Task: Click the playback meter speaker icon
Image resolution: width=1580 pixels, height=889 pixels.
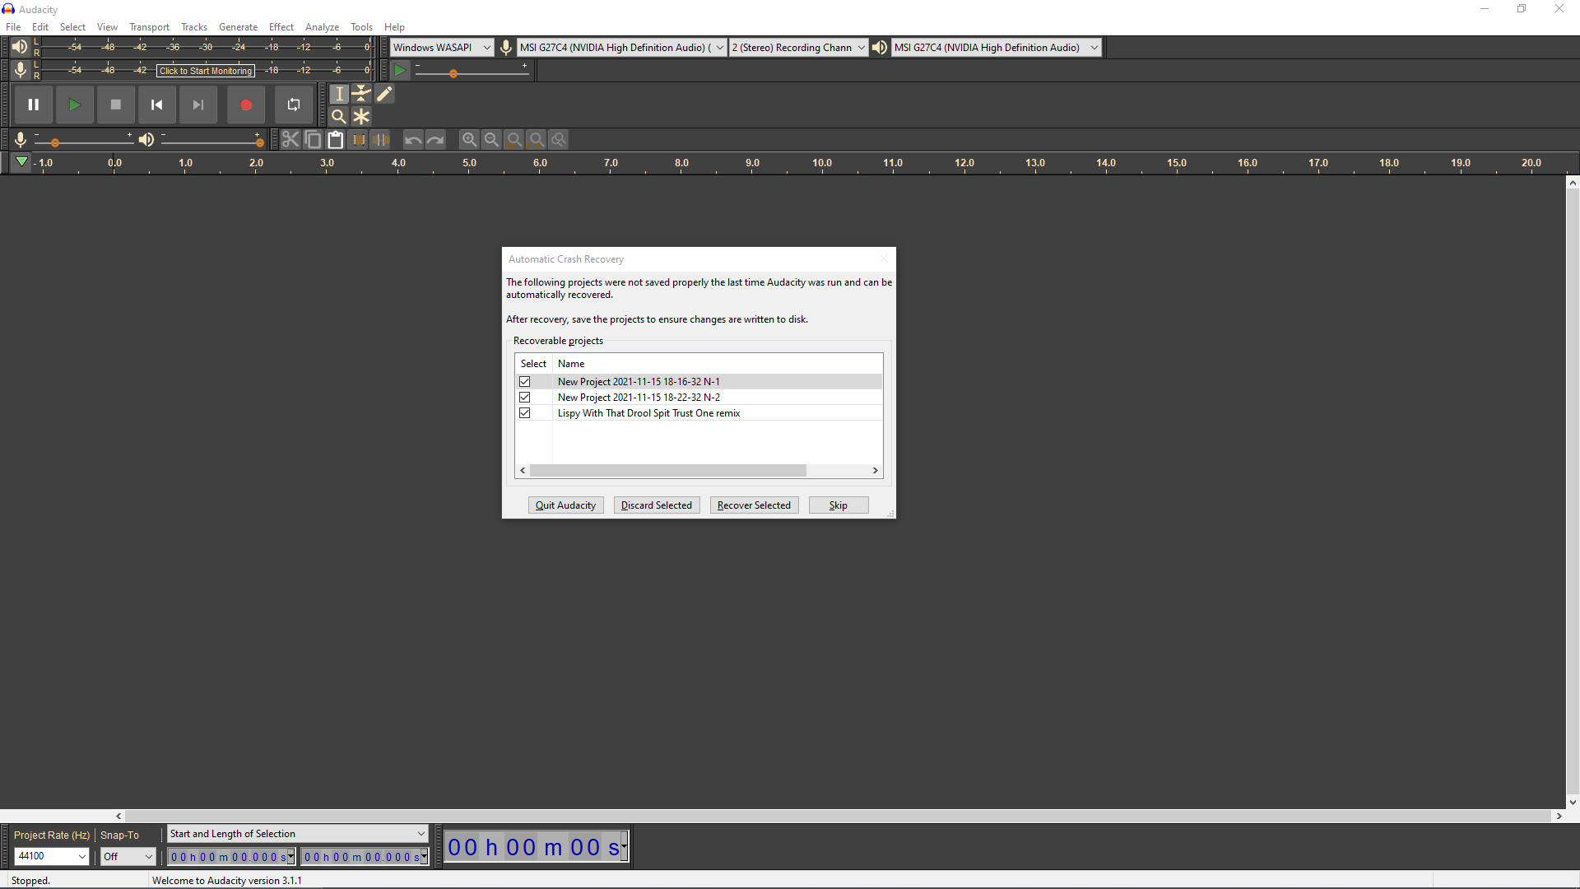Action: (20, 47)
